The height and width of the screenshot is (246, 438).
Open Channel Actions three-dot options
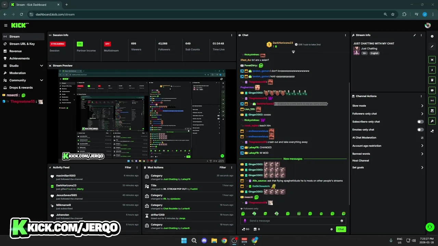[x=421, y=96]
